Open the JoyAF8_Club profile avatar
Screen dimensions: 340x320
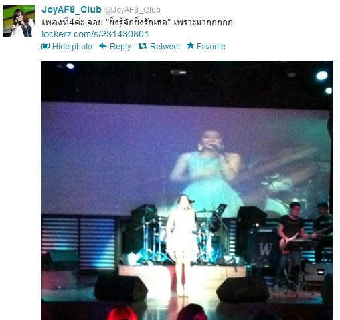(x=19, y=21)
